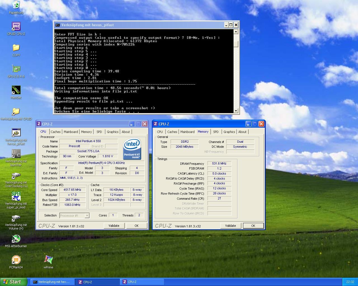Activate the first CPU-Z taskbar button

point(97,282)
